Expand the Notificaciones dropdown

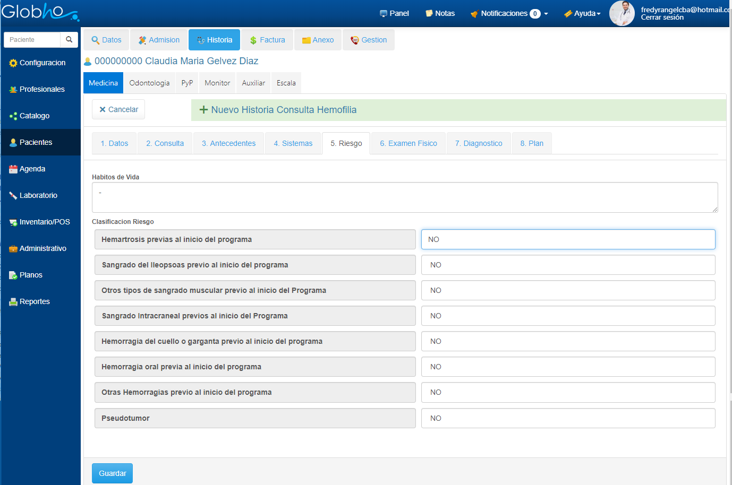pyautogui.click(x=509, y=14)
